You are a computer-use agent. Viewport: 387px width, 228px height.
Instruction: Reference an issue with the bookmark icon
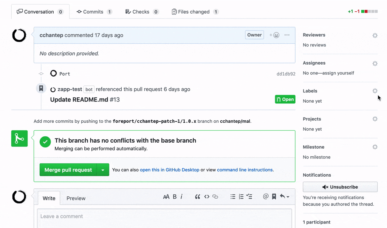click(274, 196)
